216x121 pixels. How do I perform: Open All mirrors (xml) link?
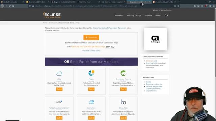click(x=152, y=61)
